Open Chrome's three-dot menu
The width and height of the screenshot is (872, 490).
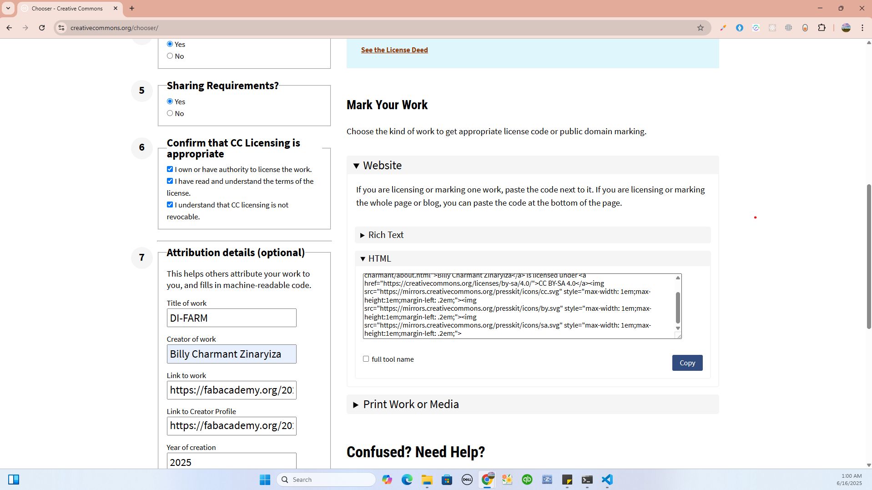tap(862, 28)
